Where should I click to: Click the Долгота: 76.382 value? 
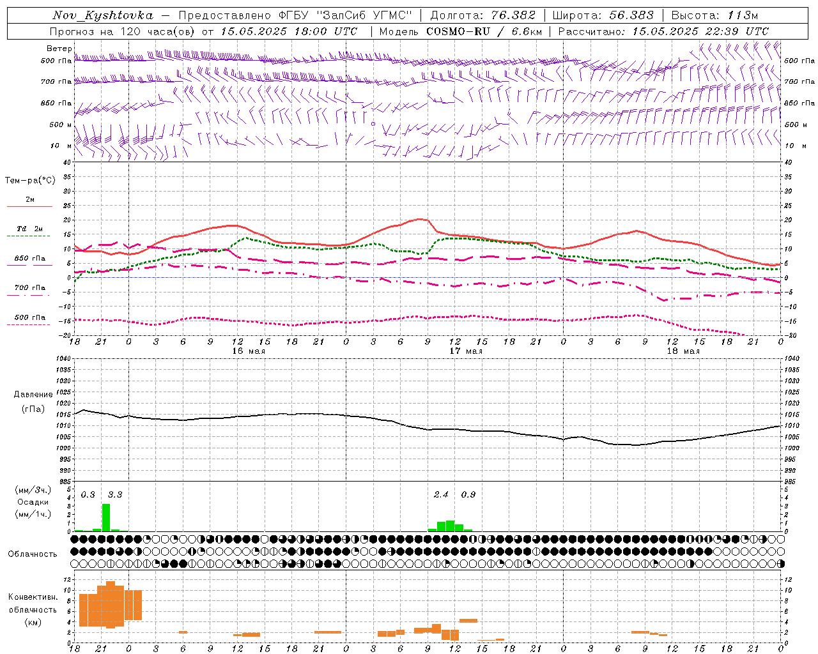pyautogui.click(x=482, y=15)
